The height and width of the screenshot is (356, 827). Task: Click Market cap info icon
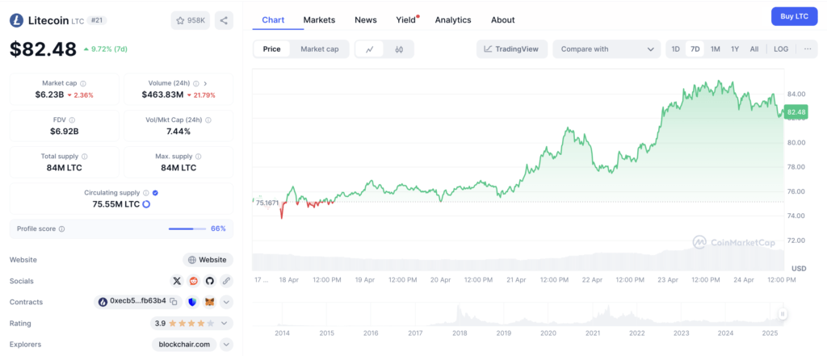[x=83, y=83]
